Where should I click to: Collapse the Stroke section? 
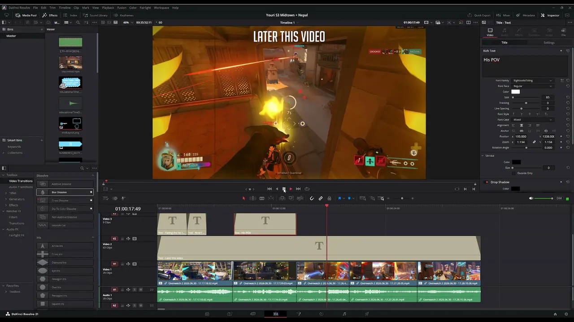(483, 156)
